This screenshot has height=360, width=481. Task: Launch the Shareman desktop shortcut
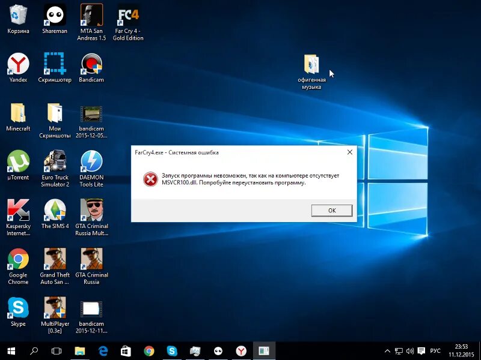coord(55,19)
